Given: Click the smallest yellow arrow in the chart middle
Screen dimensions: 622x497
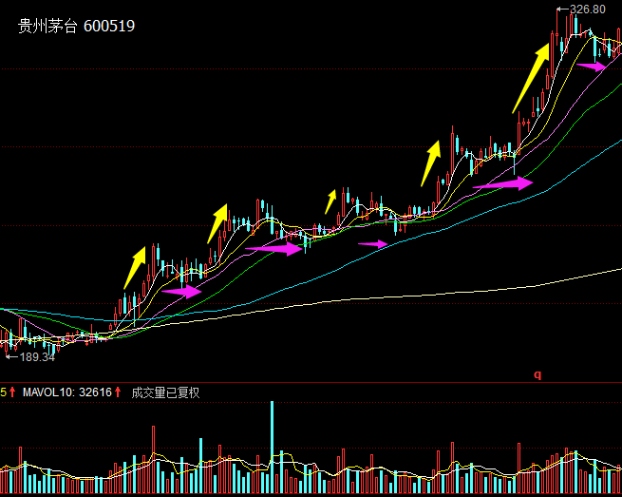Looking at the screenshot, I should 330,201.
